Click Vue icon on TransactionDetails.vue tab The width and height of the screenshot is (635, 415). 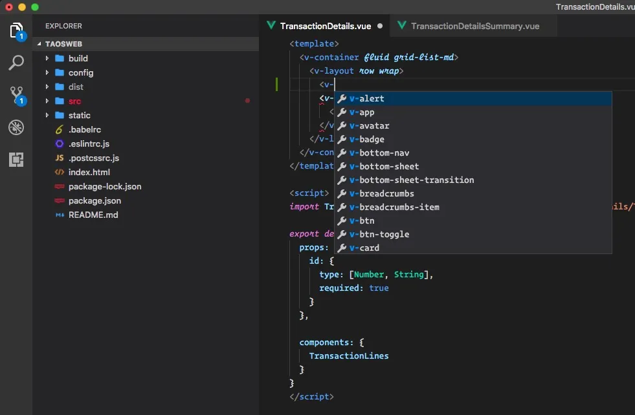[x=271, y=25]
